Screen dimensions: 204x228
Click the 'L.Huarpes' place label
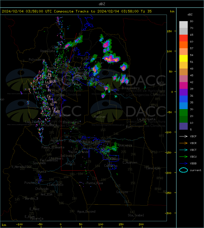pos(130,162)
